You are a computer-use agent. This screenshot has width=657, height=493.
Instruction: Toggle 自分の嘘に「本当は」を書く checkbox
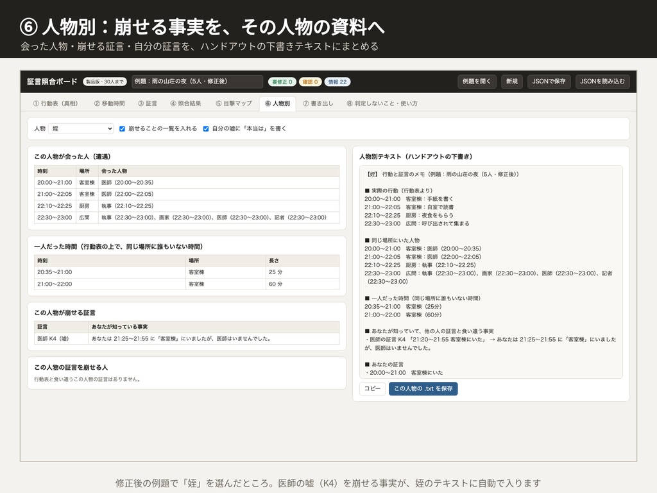click(x=206, y=128)
